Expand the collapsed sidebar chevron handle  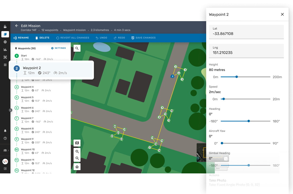(x=11, y=110)
